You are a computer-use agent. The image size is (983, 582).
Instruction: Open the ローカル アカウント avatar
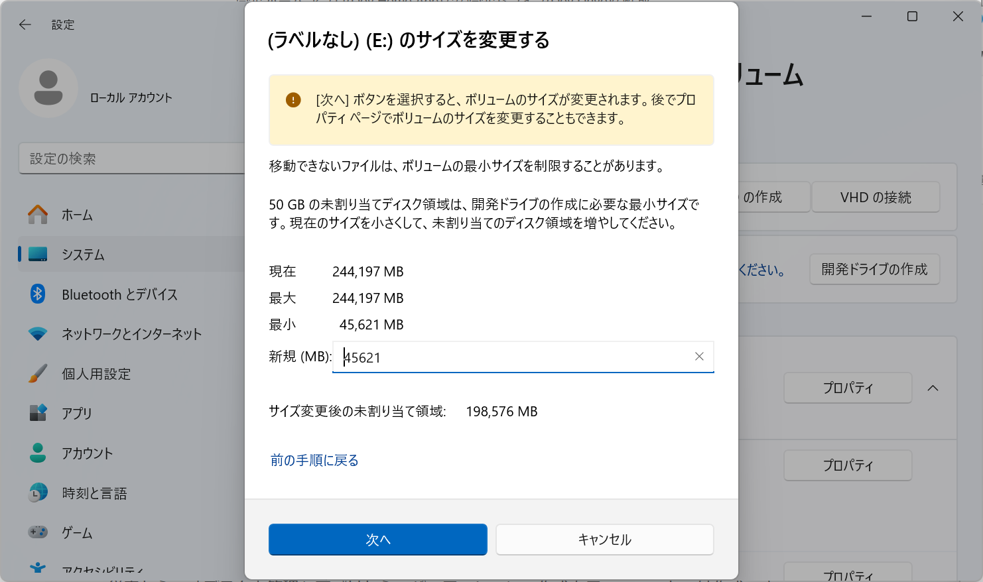[x=48, y=87]
